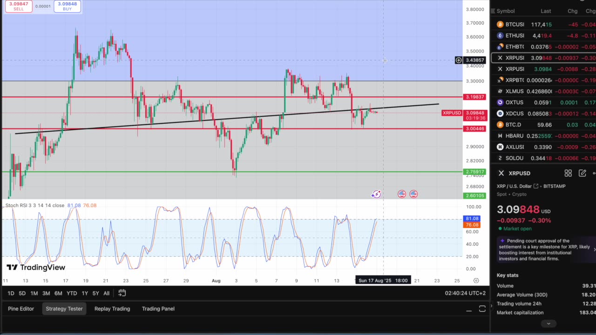Select the 6M time range
Screen dimensions: 596x335
click(58, 293)
